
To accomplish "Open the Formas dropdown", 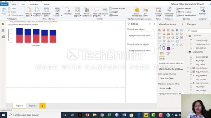I will coord(114,15).
